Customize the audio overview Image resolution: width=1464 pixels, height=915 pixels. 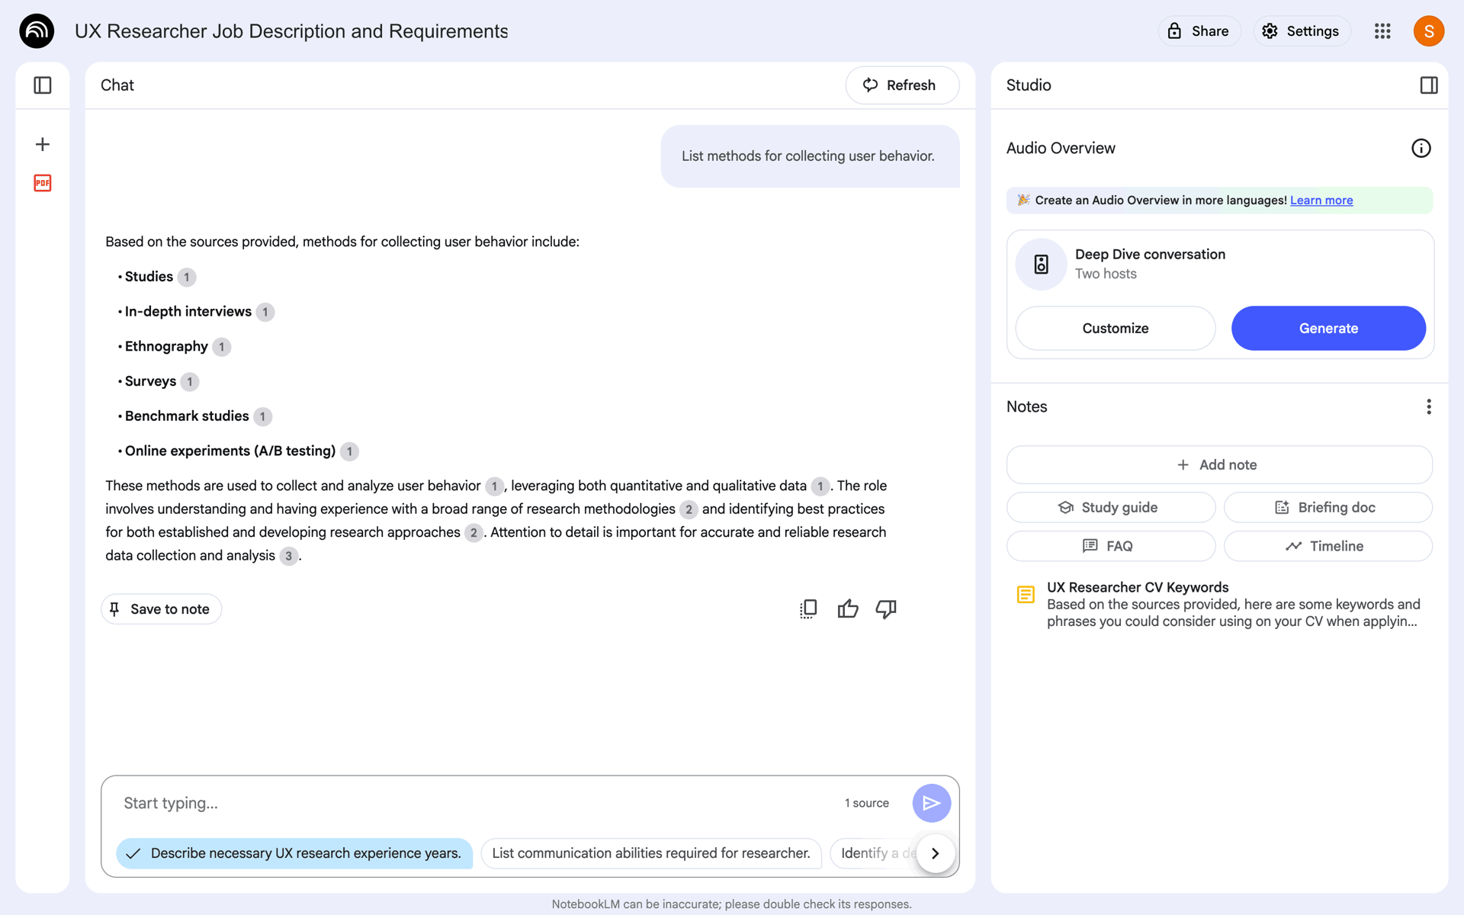[x=1116, y=329]
